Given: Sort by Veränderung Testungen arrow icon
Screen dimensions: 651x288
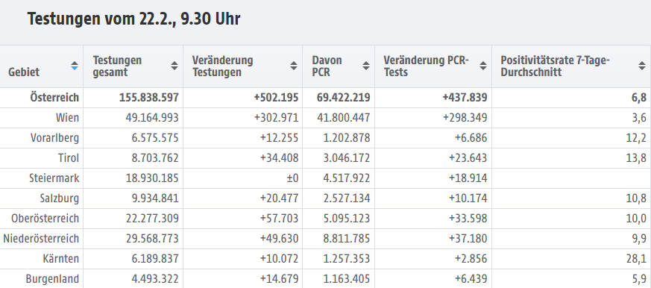Looking at the screenshot, I should 294,66.
